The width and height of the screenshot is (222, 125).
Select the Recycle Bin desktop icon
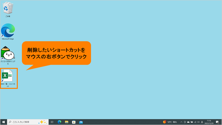[8, 9]
